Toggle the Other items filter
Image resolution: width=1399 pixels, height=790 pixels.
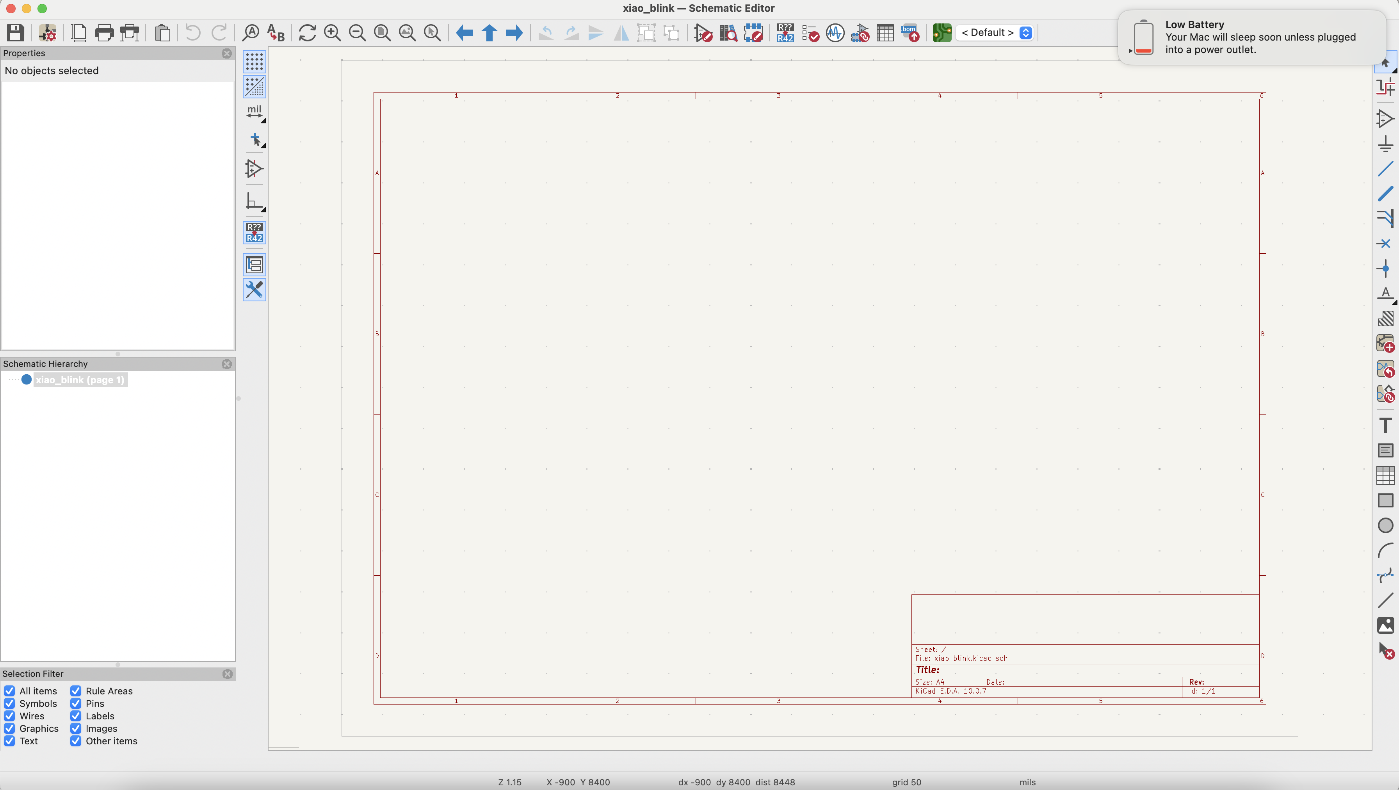click(75, 740)
